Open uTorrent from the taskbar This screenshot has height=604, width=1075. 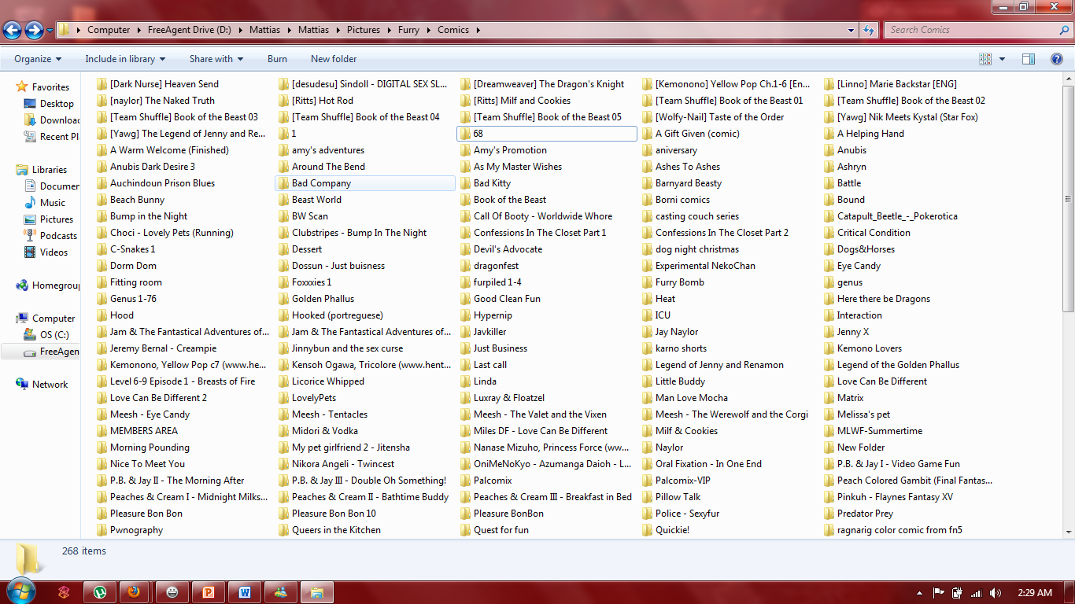(x=100, y=592)
